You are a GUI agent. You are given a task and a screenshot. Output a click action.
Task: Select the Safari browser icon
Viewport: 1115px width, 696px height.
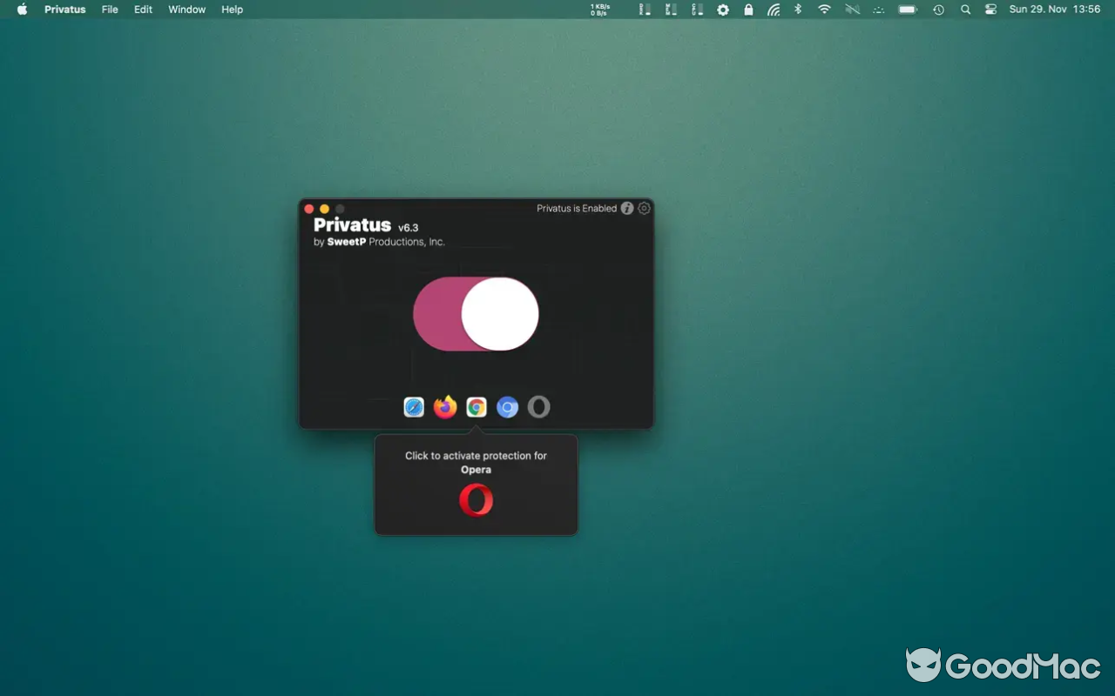[414, 406]
